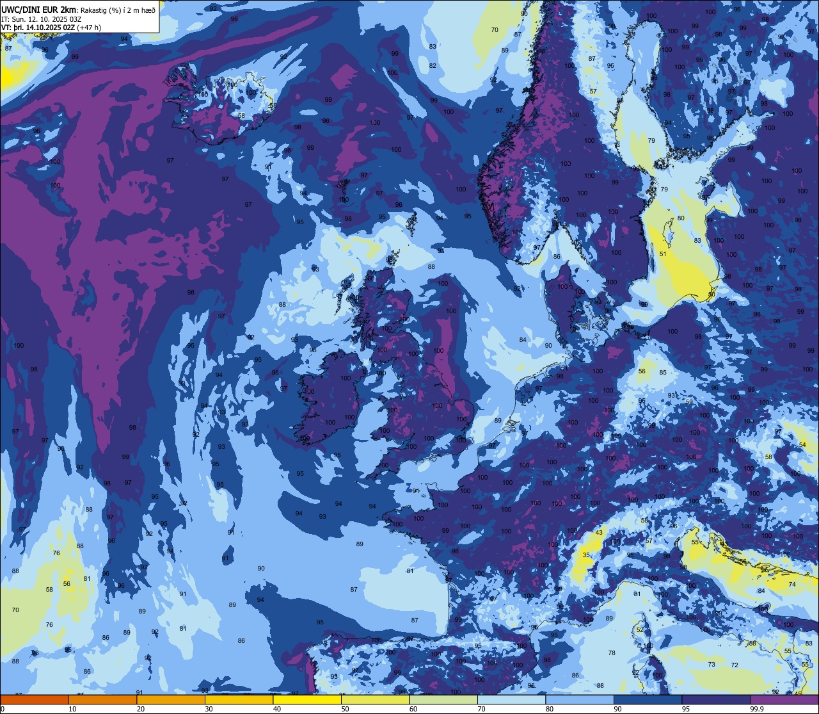Click the '78' humidity value in the Mediterranean
The image size is (819, 714).
pyautogui.click(x=612, y=653)
